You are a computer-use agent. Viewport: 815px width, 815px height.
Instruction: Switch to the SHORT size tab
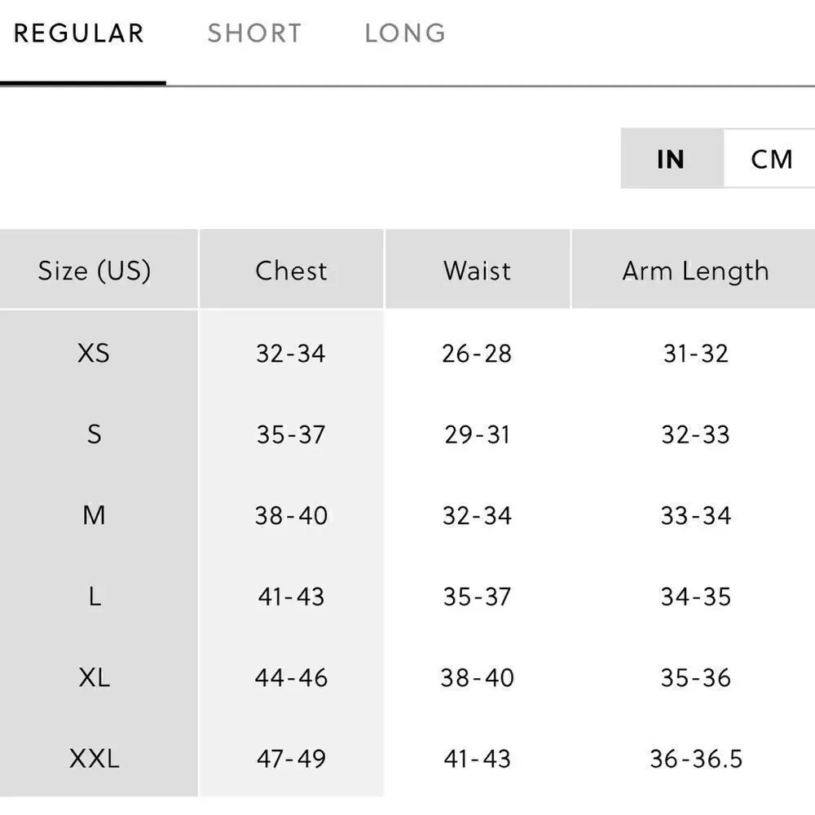click(254, 33)
